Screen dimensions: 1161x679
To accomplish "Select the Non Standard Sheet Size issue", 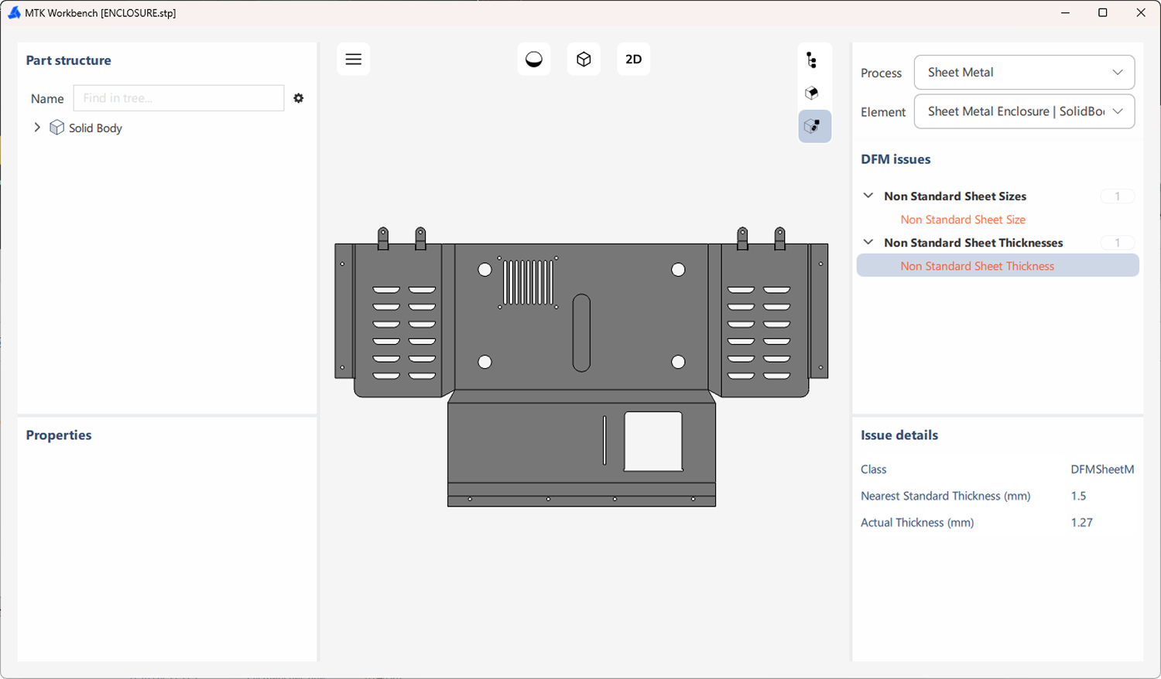I will pyautogui.click(x=963, y=220).
